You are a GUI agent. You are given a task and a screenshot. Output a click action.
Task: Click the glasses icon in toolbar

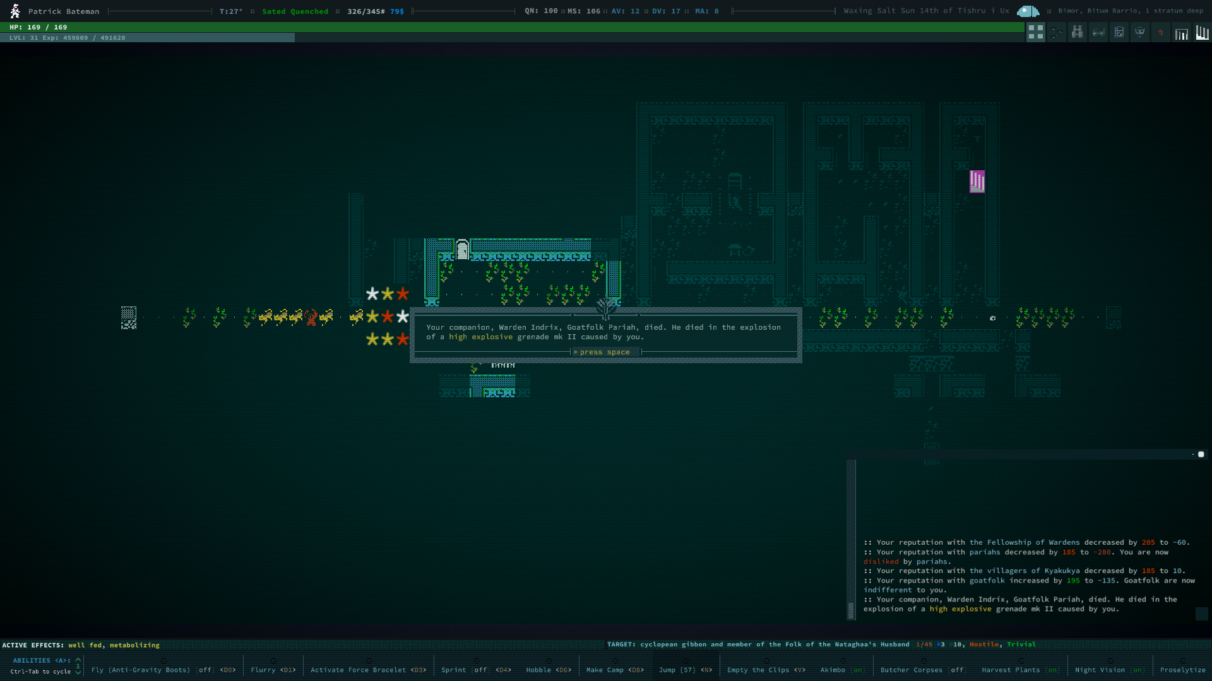tap(1098, 32)
